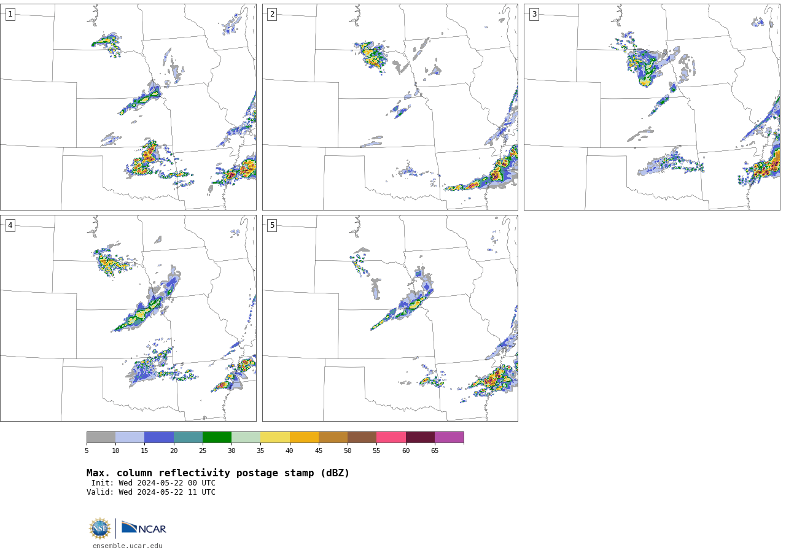This screenshot has height=553, width=786.
Task: Open ensemble member 3 reflectivity map
Action: click(x=652, y=107)
